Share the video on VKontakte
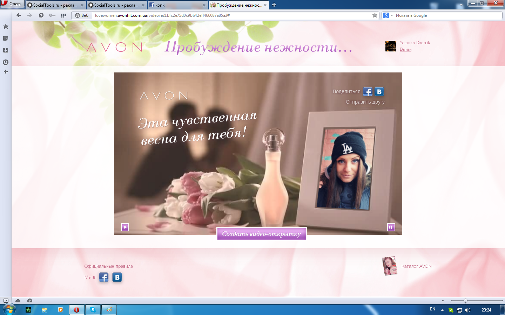The image size is (505, 315). click(x=379, y=92)
